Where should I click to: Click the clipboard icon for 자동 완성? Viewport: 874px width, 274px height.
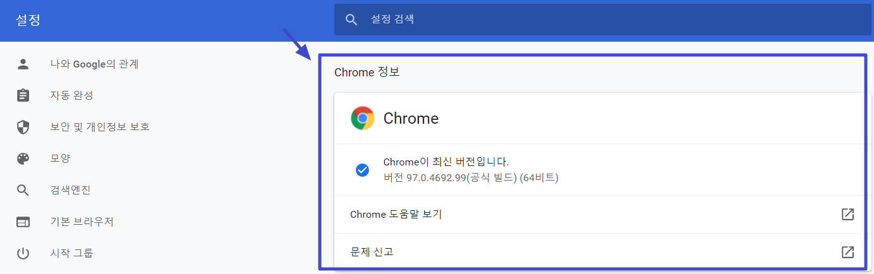(23, 95)
